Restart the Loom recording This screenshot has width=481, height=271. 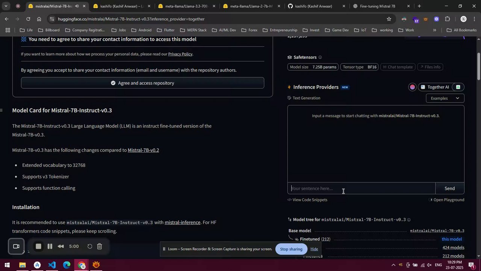[90, 246]
